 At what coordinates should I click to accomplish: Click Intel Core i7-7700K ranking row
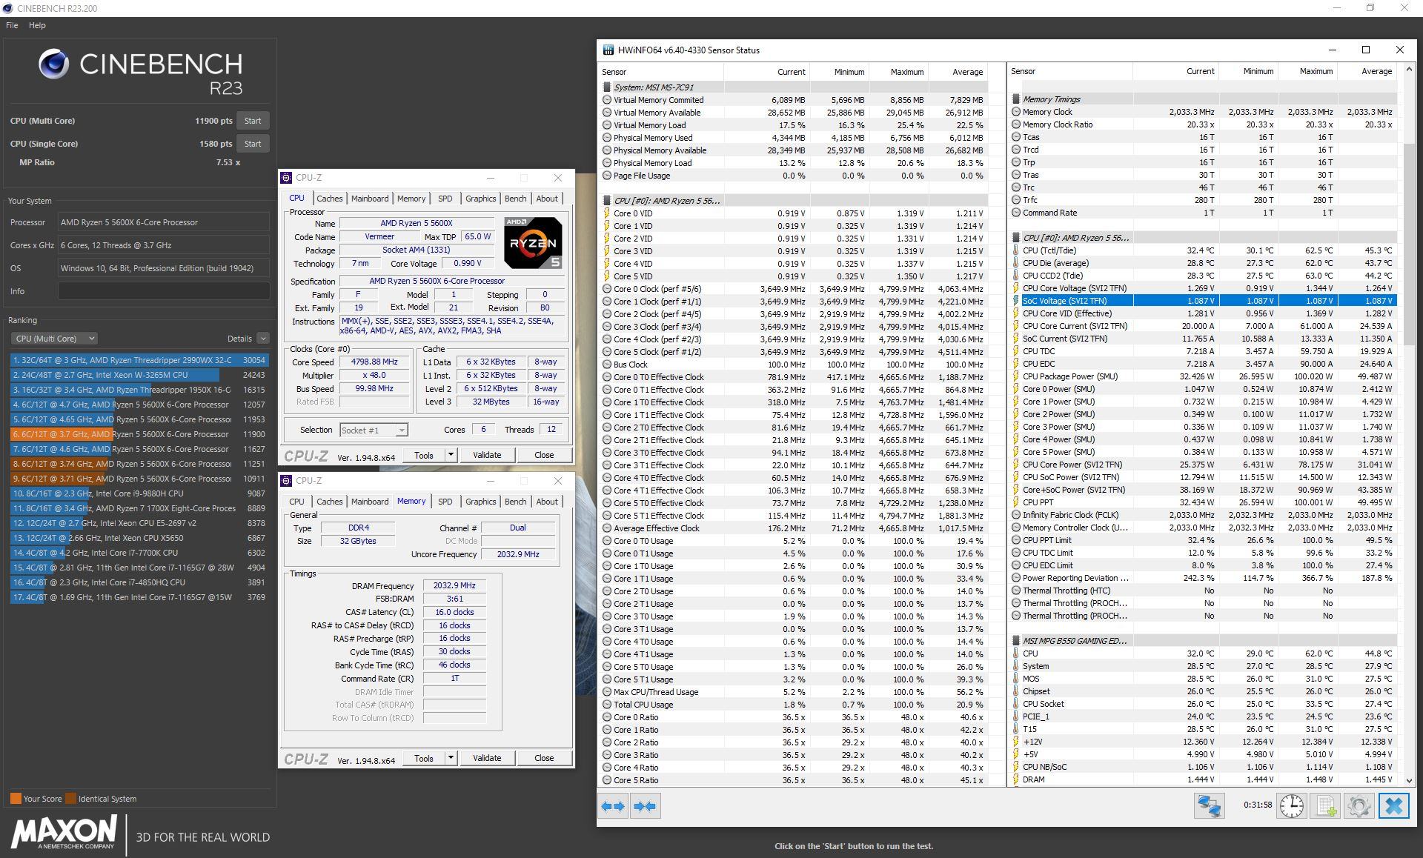[139, 553]
